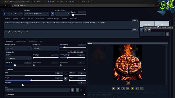Expand the Refiner section arrow
The width and height of the screenshot is (175, 98).
pos(84,69)
